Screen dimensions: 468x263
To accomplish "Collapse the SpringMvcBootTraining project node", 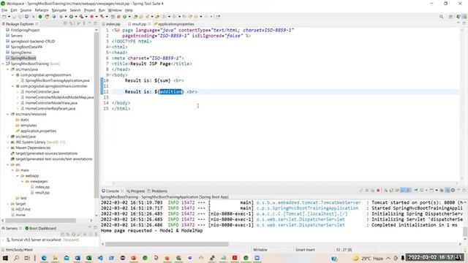I will (3, 64).
